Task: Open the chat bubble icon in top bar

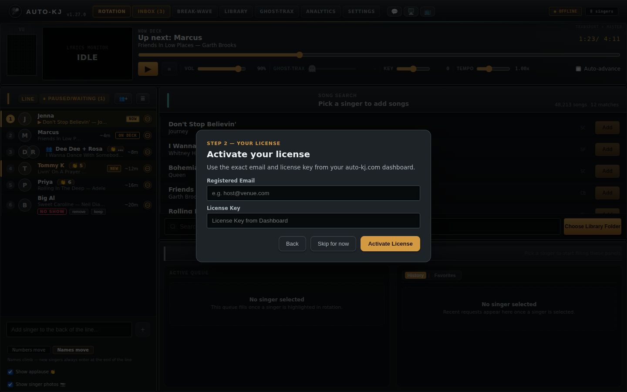Action: 394,12
